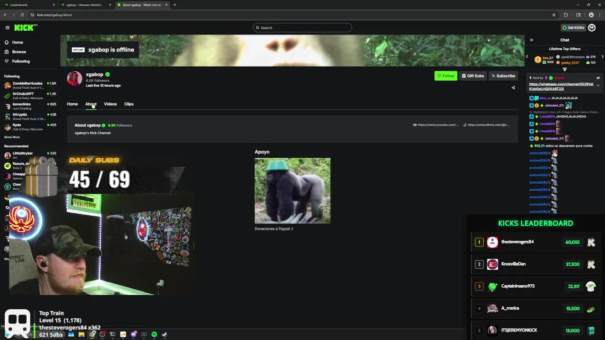Image resolution: width=605 pixels, height=340 pixels.
Task: Click gabby_4237 in top gifters
Action: [x=570, y=63]
